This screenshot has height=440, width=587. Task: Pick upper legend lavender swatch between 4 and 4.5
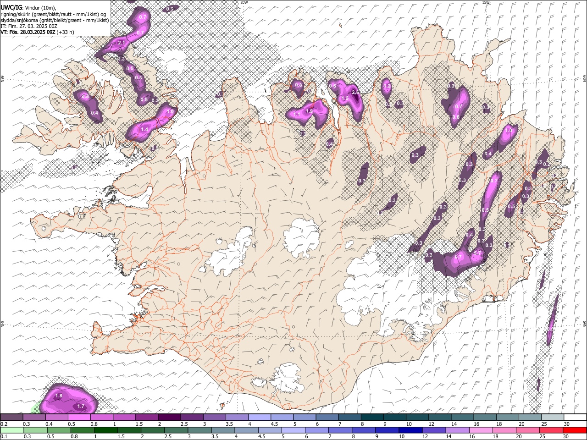click(260, 417)
